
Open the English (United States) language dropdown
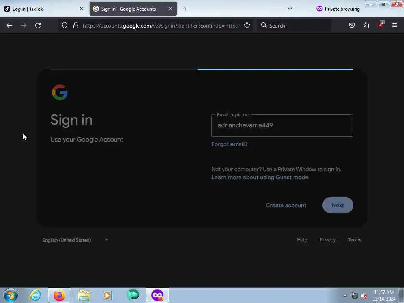click(x=75, y=240)
